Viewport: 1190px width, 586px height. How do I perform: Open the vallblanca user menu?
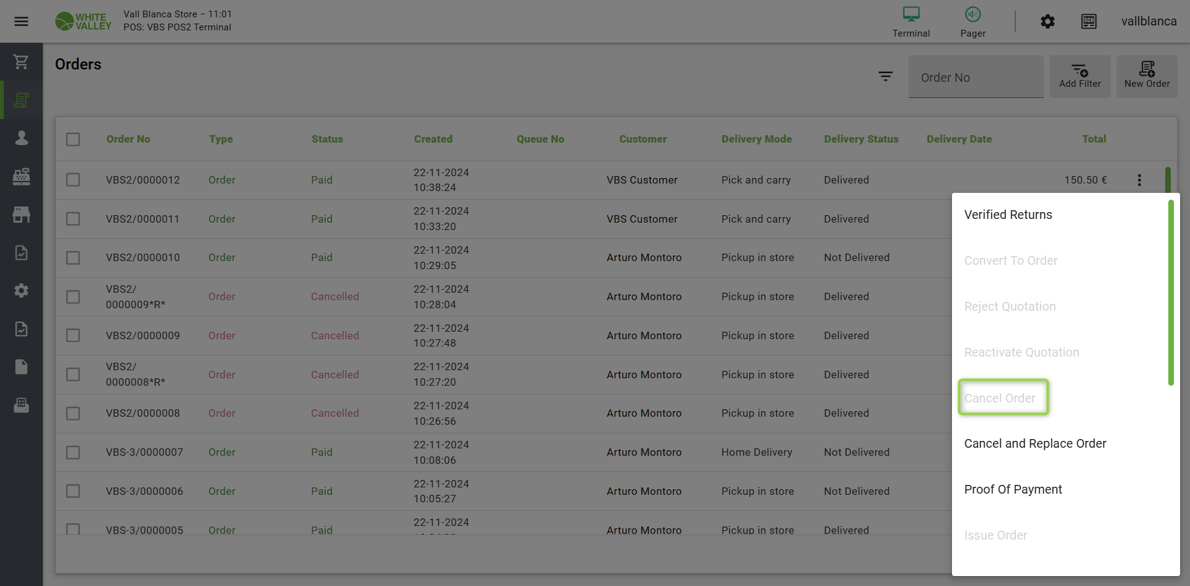[1148, 21]
